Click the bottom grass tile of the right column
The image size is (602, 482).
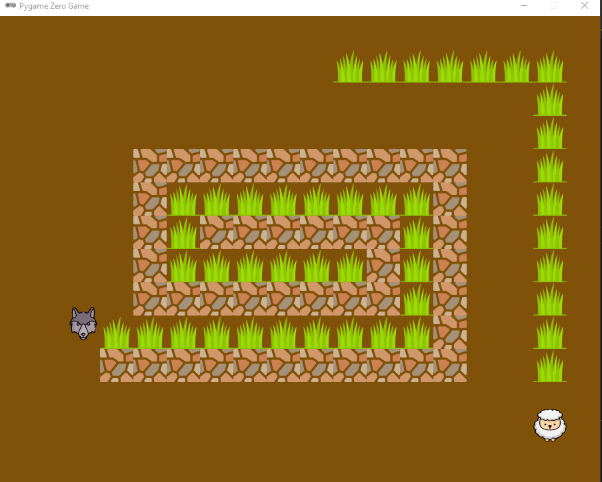[x=549, y=367]
